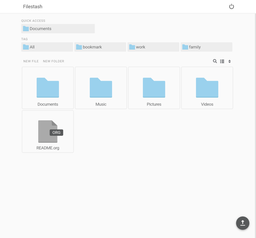Open the search magnifier icon

(215, 61)
